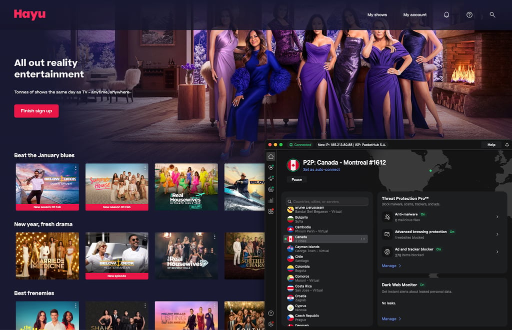This screenshot has width=512, height=330.
Task: Click the Connected status indicator
Action: point(300,145)
